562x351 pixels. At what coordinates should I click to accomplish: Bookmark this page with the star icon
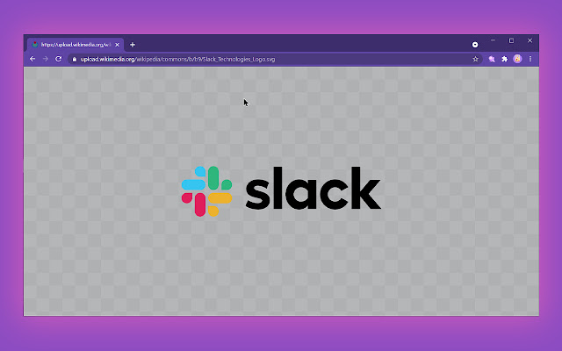(476, 59)
